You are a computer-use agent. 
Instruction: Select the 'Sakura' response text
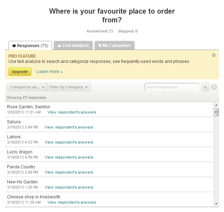click(x=14, y=122)
